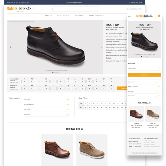The width and height of the screenshot is (166, 166).
Task: Show previous product image with left arrow
Action: 11,47
